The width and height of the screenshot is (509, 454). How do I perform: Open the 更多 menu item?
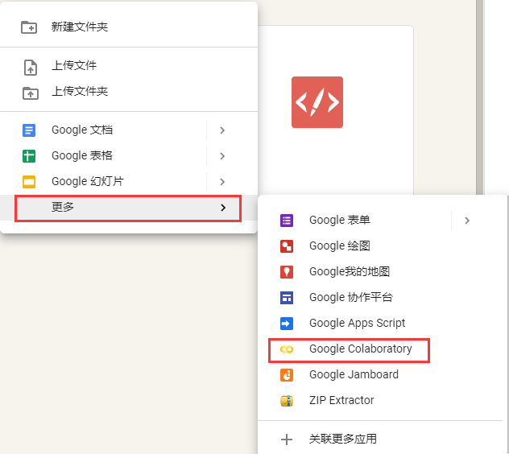[128, 208]
